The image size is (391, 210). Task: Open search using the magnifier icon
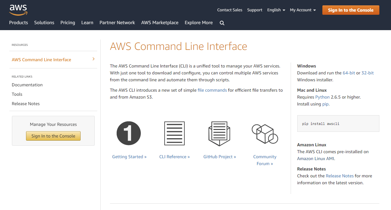[222, 23]
